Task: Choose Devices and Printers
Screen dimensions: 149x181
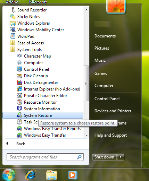Action: pyautogui.click(x=113, y=111)
